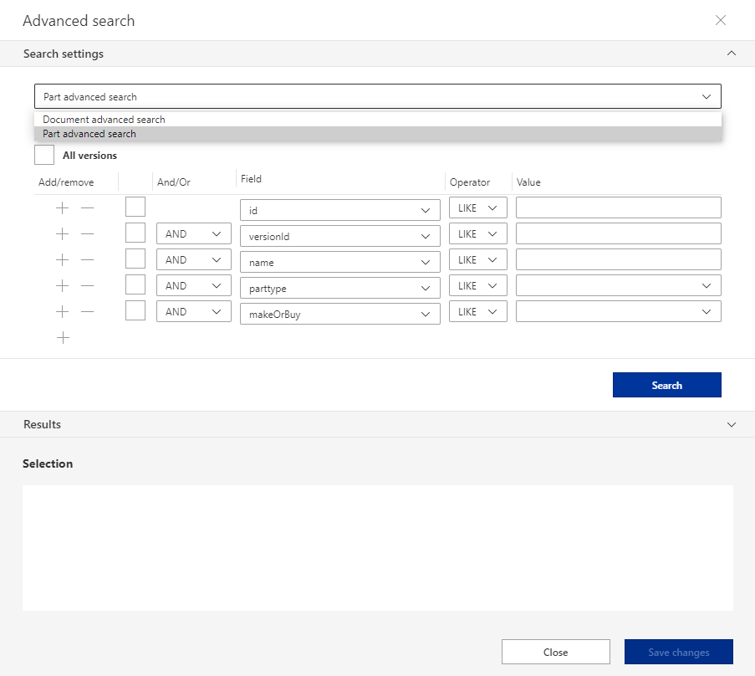This screenshot has width=755, height=676.
Task: Add a condition row after the name row
Action: (x=62, y=259)
